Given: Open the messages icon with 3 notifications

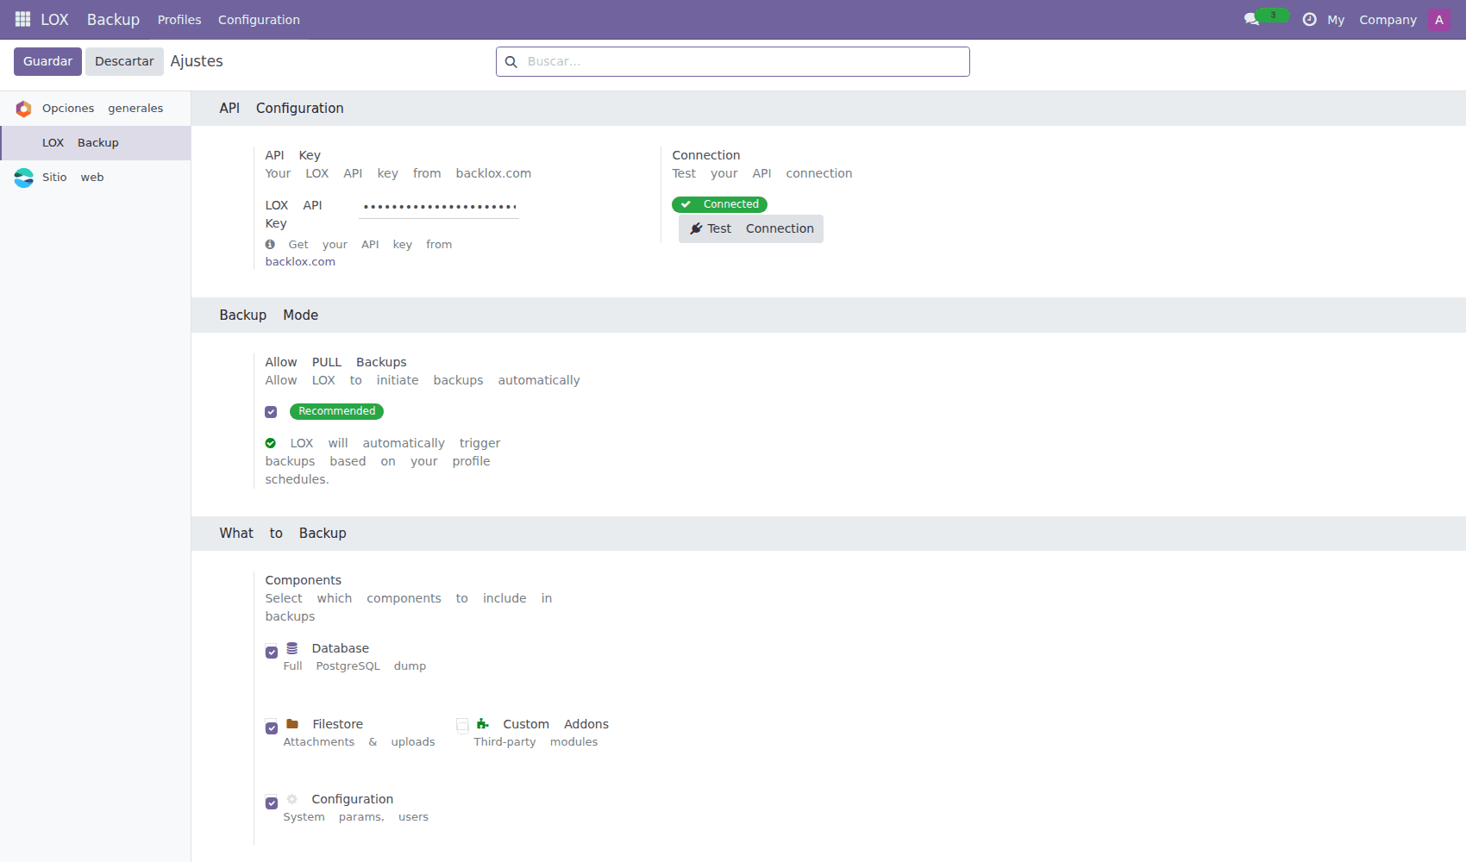Looking at the screenshot, I should (x=1253, y=19).
